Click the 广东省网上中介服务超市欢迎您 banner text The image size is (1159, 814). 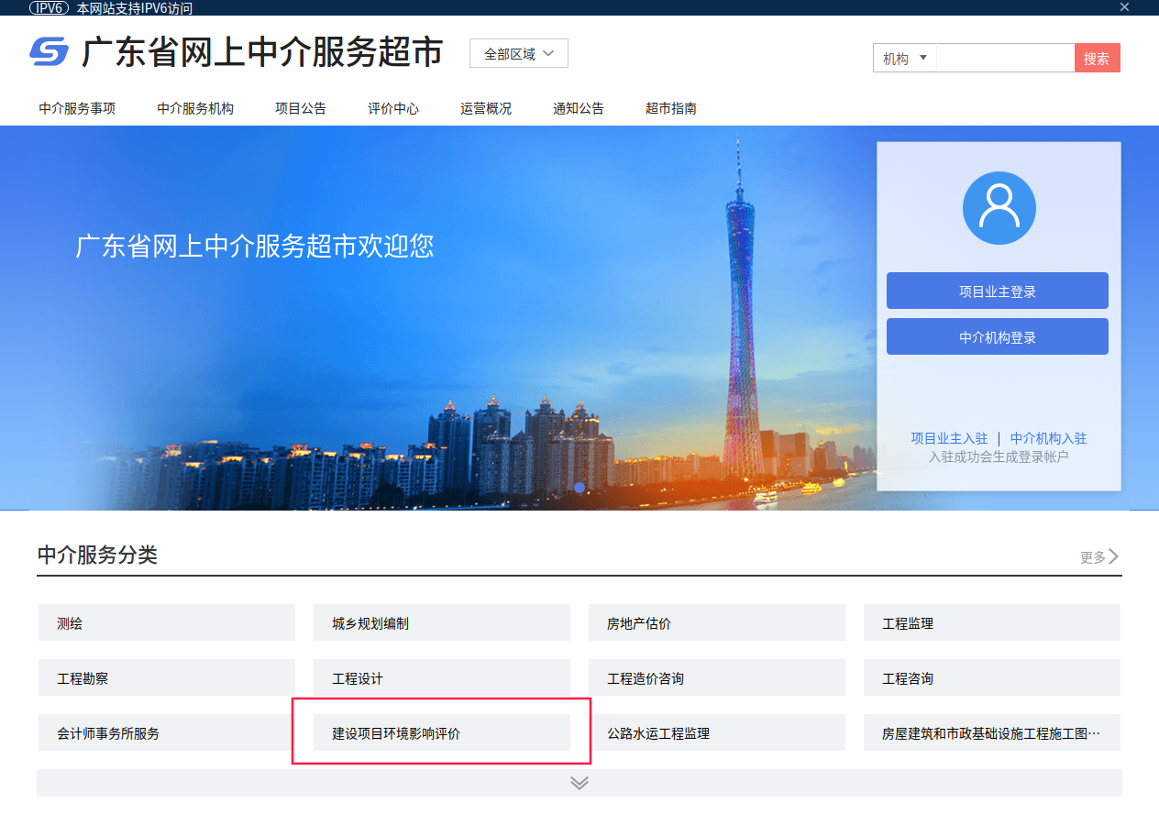point(255,246)
